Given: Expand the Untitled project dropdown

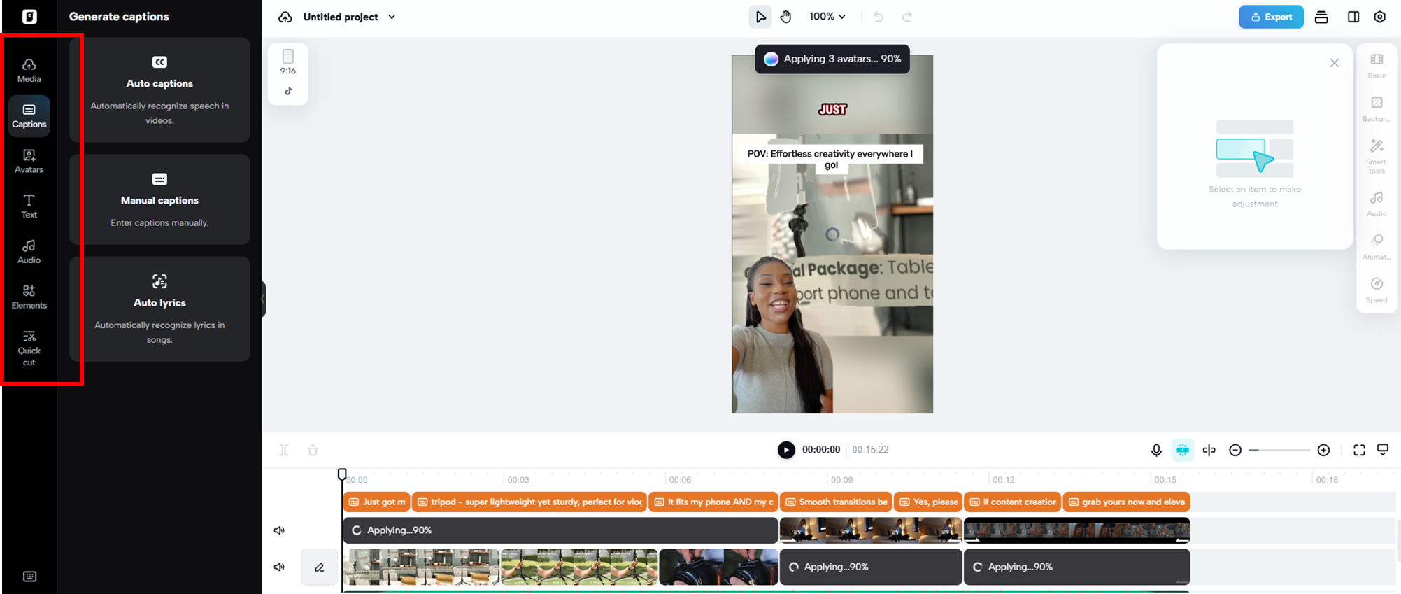Looking at the screenshot, I should [392, 17].
